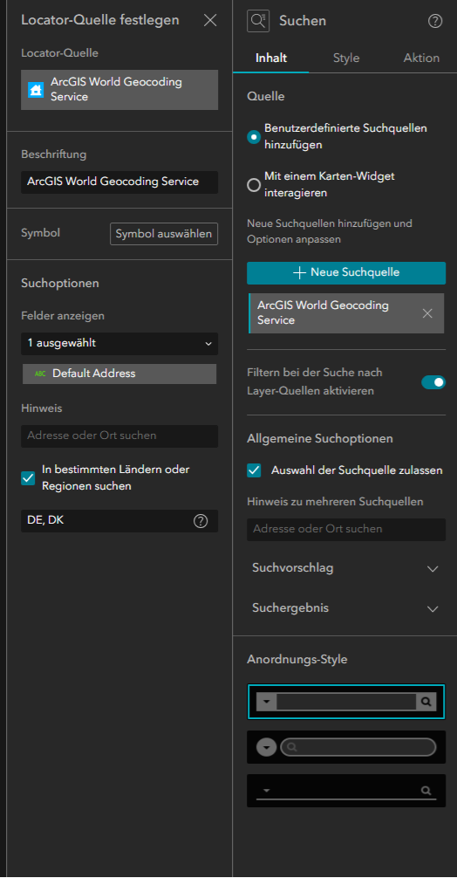Open help icon beside country codes
Viewport: 457px width, 885px height.
[201, 521]
